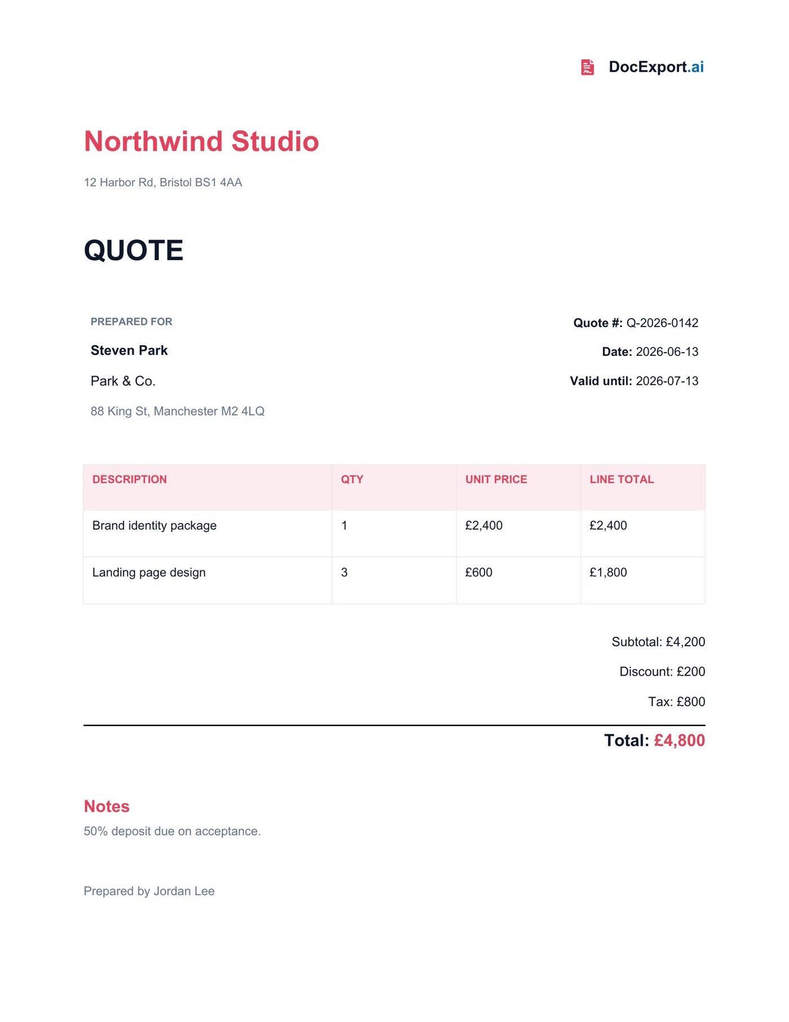Viewport: 789px width, 1022px height.
Task: Click the £1,800 line total cell
Action: pos(642,580)
